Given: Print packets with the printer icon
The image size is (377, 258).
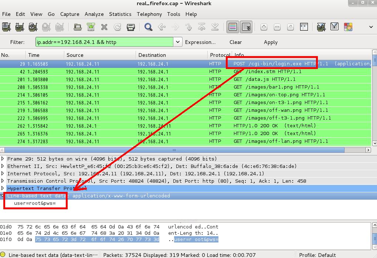Looking at the screenshot, I should click(x=131, y=27).
